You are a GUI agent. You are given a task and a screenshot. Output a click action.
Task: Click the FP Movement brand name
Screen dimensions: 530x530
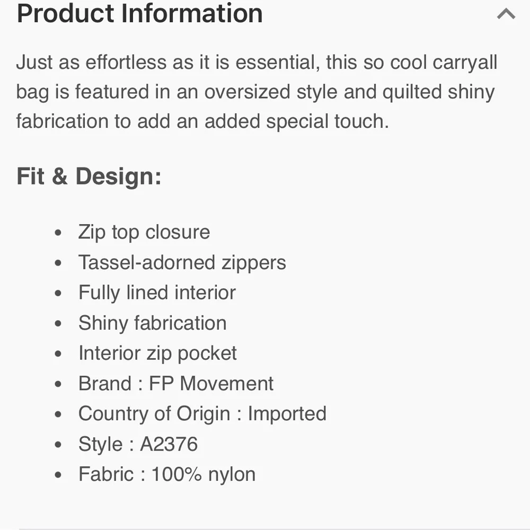(x=211, y=383)
